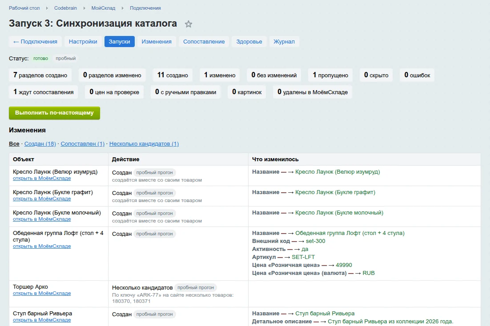The image size is (490, 326).
Task: Click the Несколько кандидатов action text
Action: pyautogui.click(x=142, y=288)
